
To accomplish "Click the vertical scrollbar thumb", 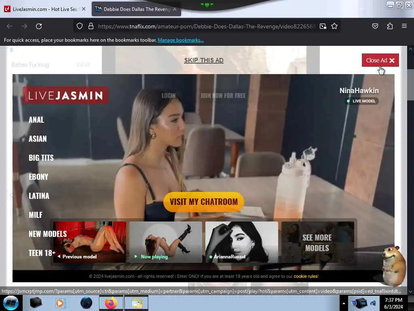I will [410, 85].
